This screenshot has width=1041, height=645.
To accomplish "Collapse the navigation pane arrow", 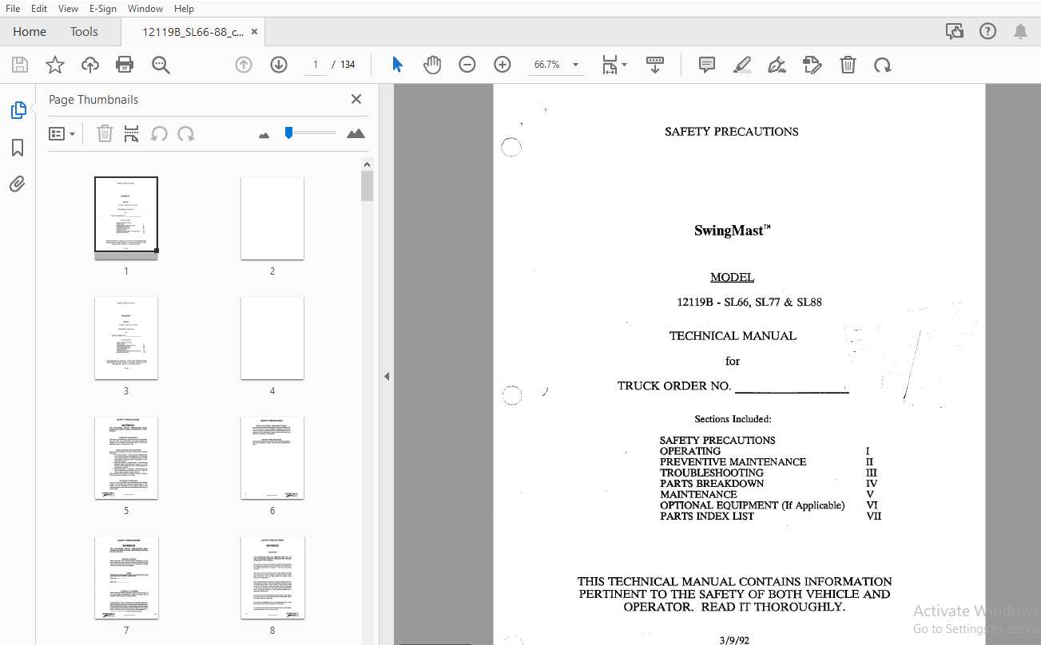I will coord(387,376).
